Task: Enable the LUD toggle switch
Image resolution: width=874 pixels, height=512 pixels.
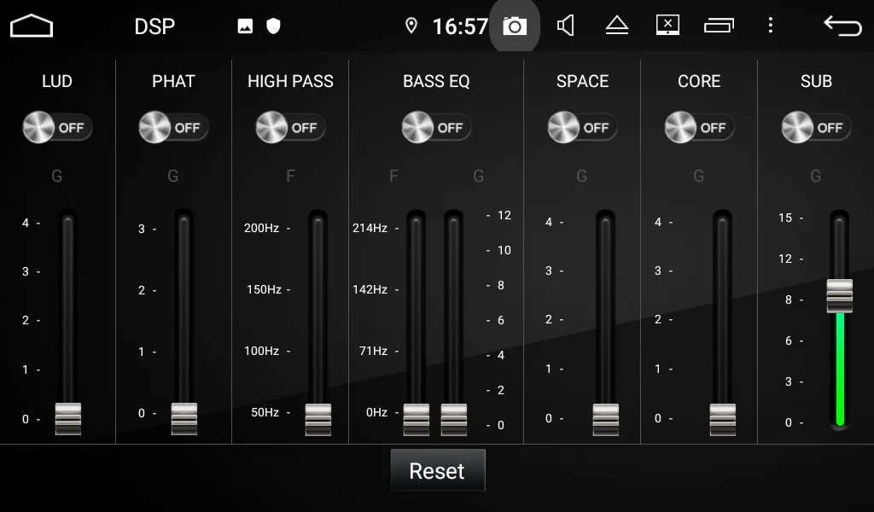Action: point(57,128)
